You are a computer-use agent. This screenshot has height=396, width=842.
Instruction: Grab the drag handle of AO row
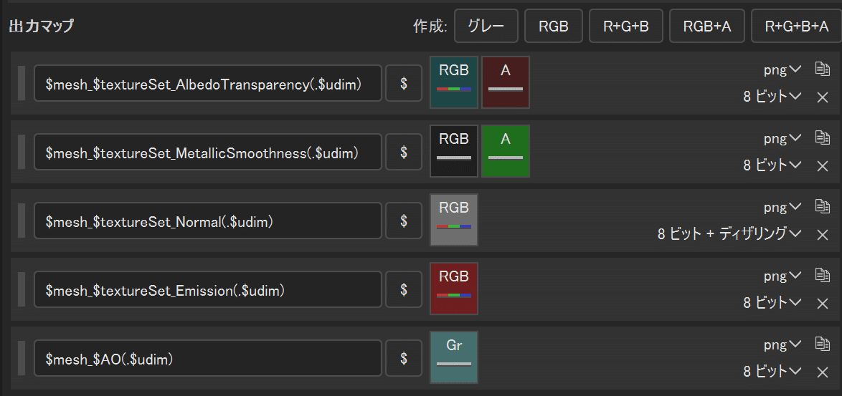point(22,357)
